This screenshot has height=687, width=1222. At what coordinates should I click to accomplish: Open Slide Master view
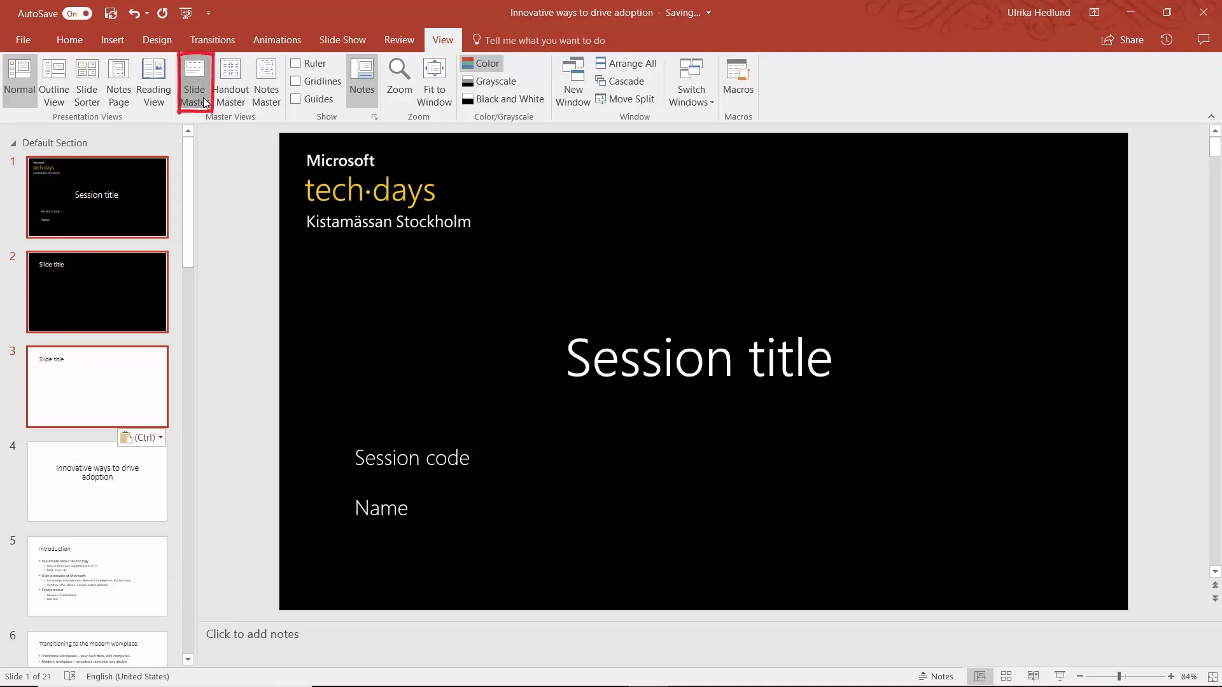click(195, 81)
